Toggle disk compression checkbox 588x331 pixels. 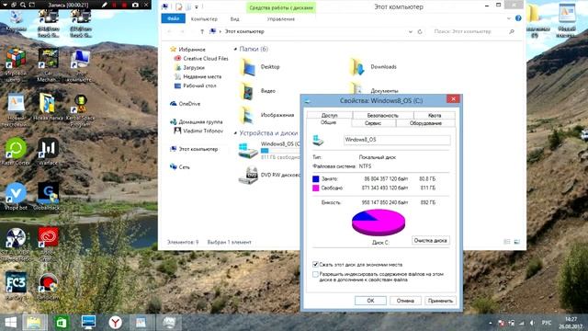(315, 265)
